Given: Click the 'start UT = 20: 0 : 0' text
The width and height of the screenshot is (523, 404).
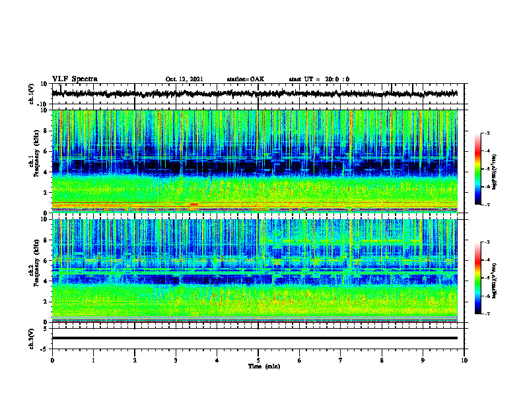Looking at the screenshot, I should (x=319, y=79).
